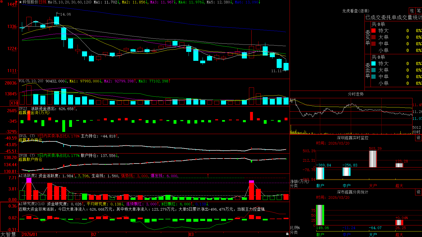Switch order view to 笔 mode
Screen dimensions: 422x237
[419, 11]
